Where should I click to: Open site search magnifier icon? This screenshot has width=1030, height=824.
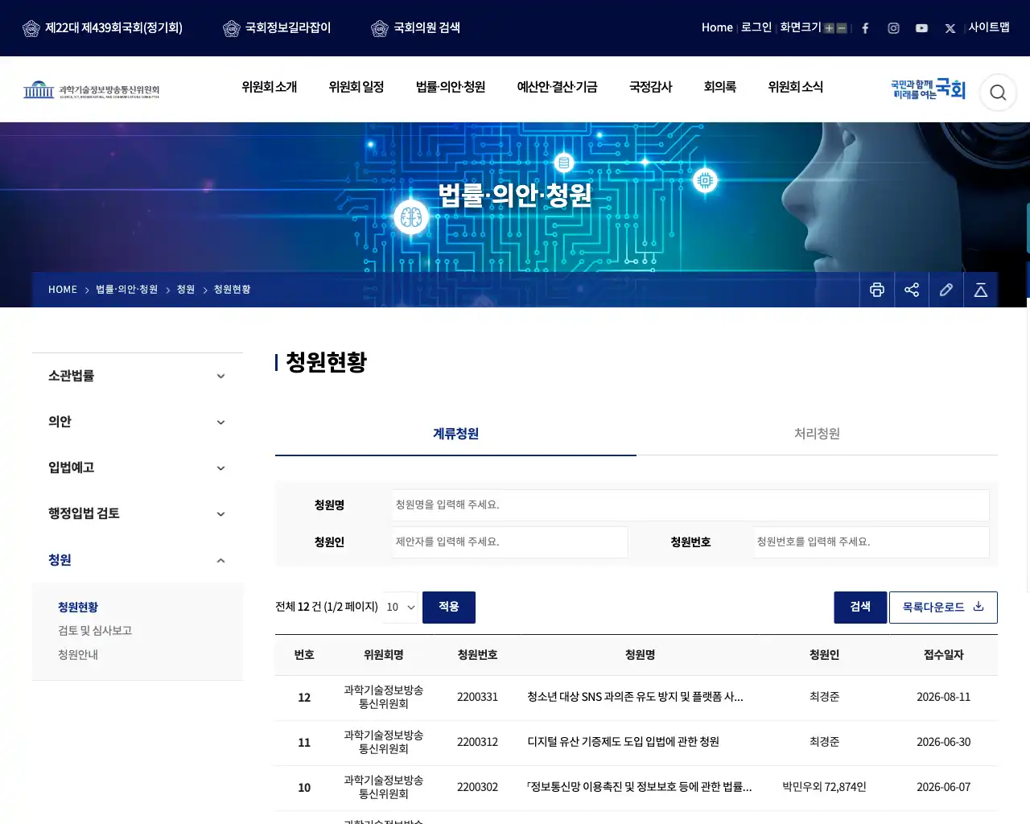point(998,93)
